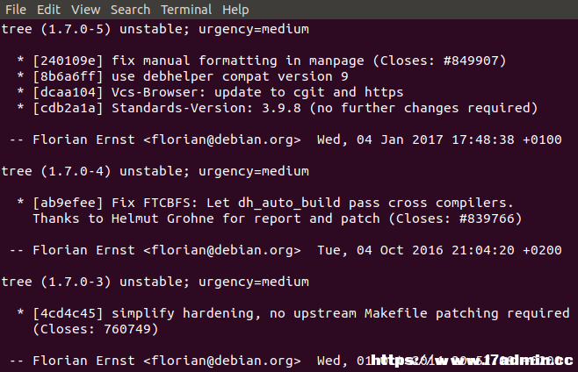Click the tree (1.7.0-3) version header line
Viewport: 578px width, 372px height.
coord(155,282)
